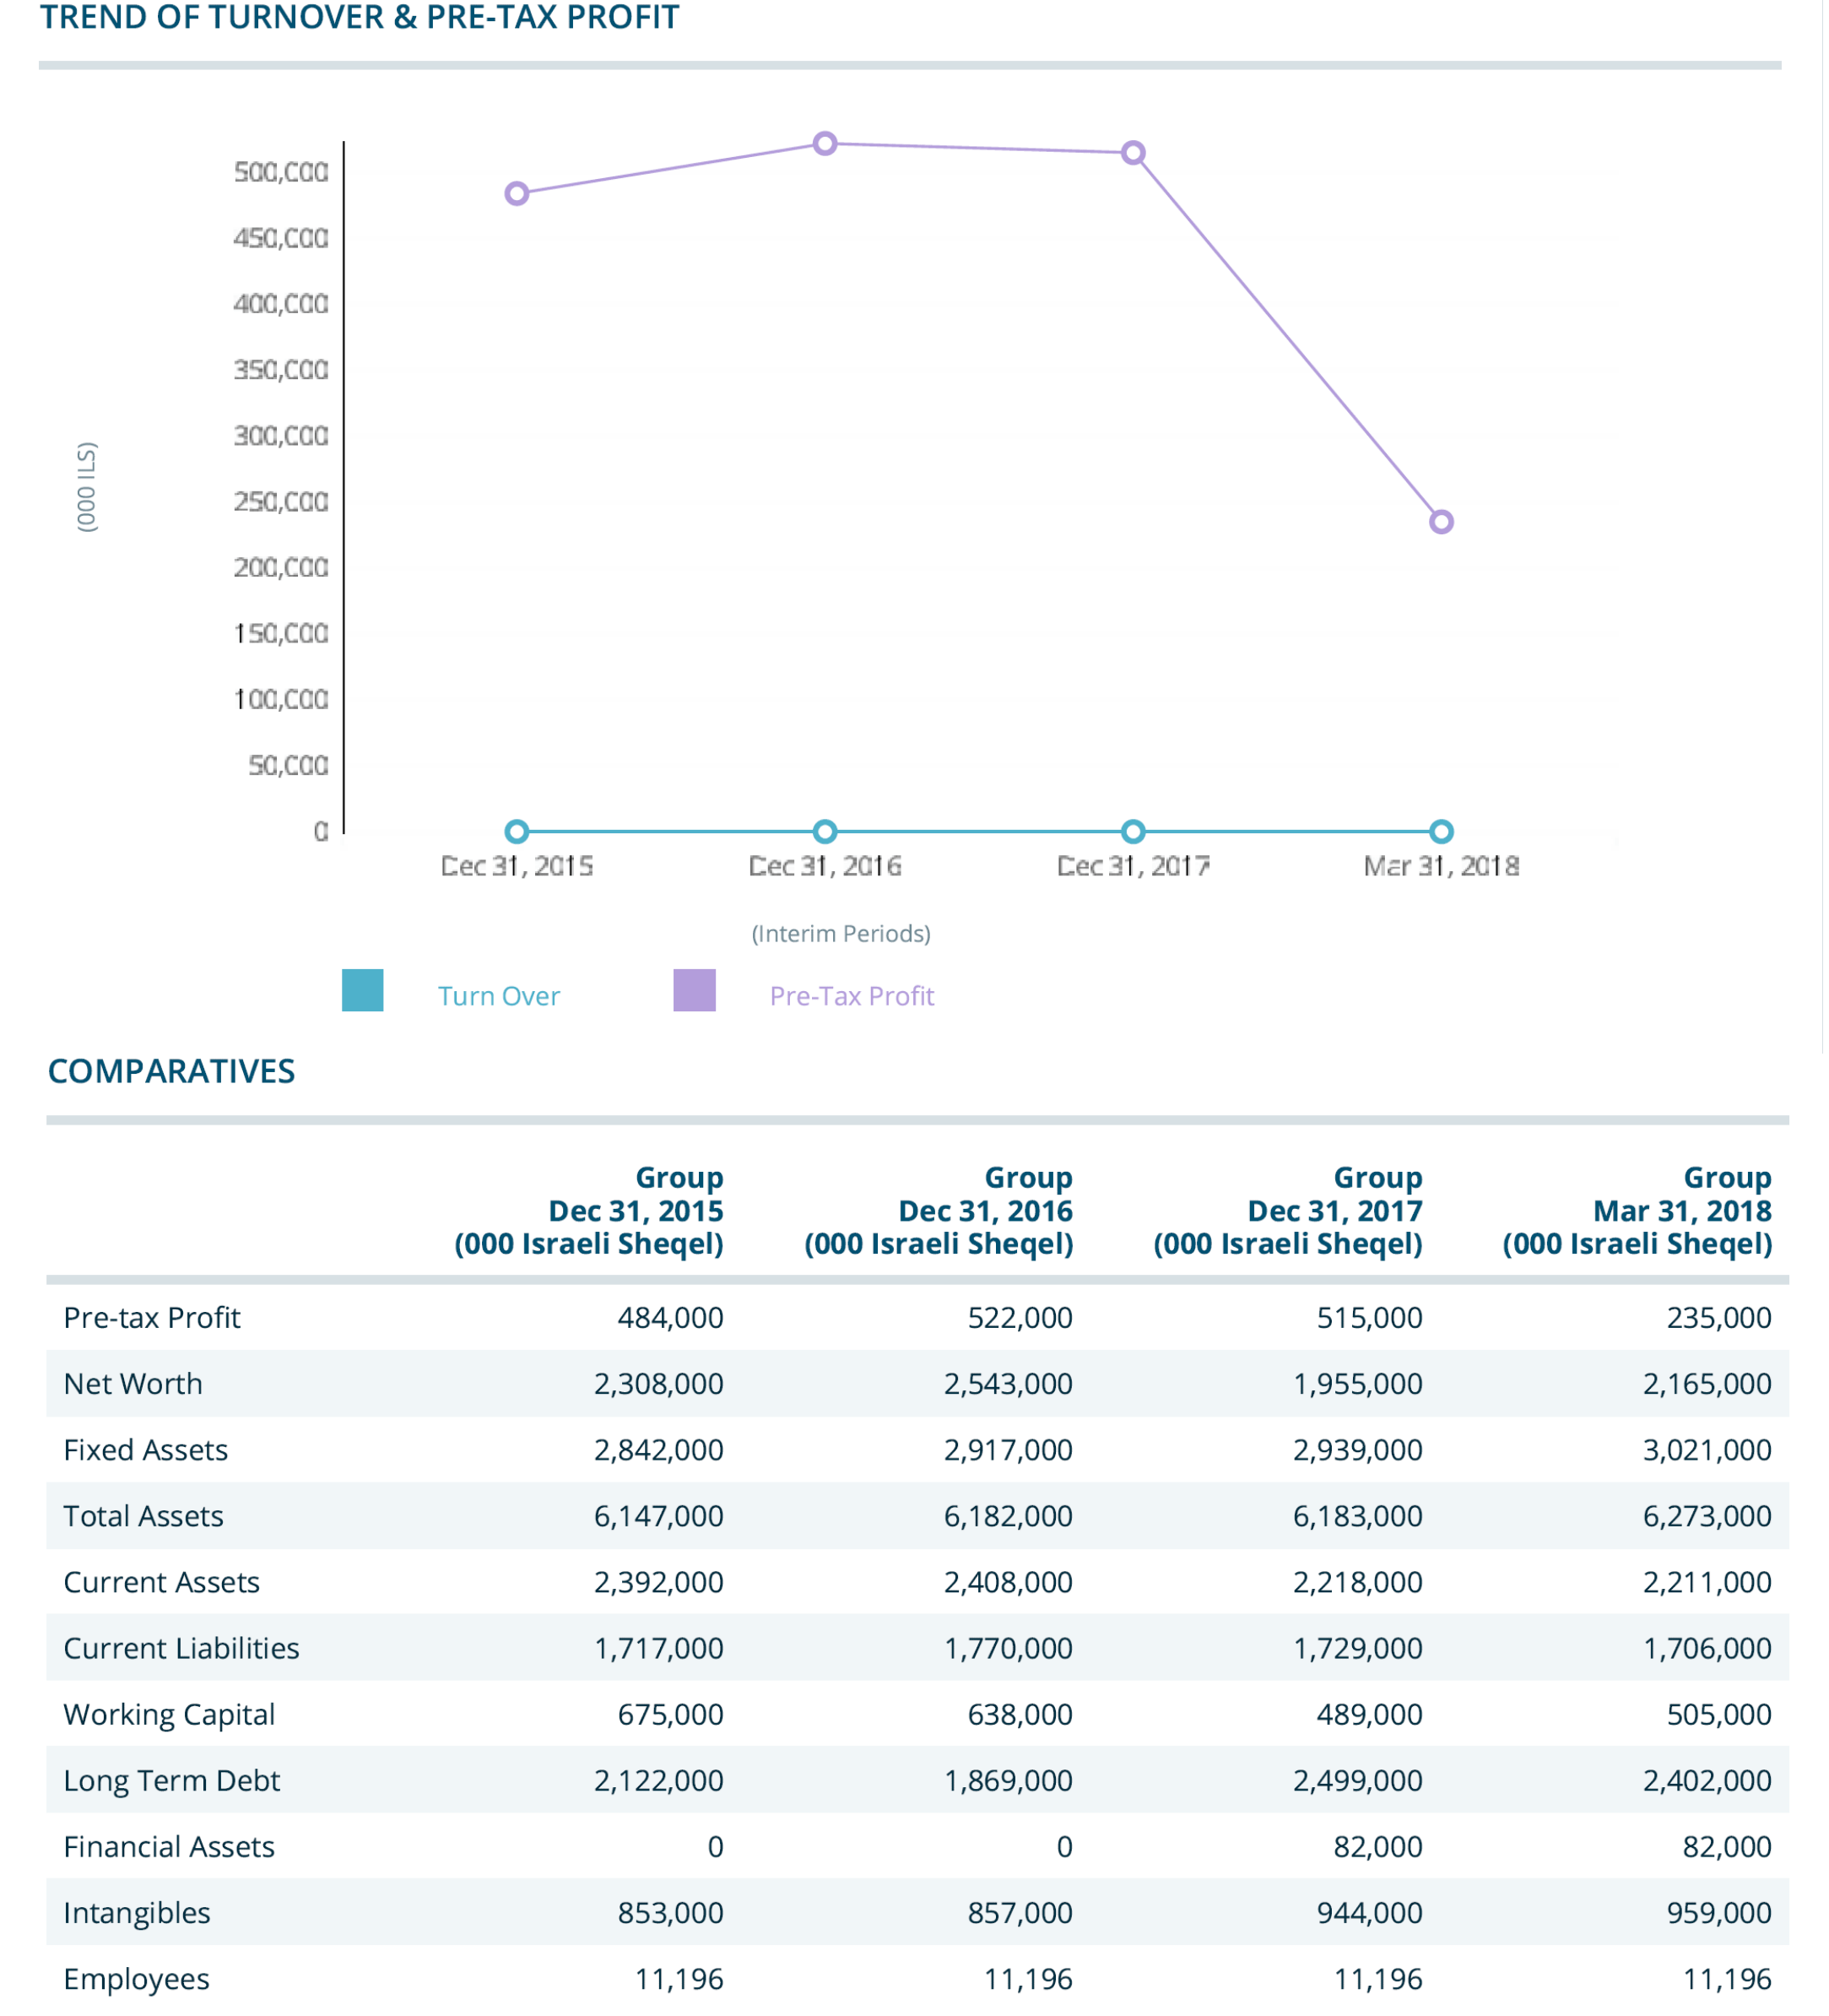Click the 'Mar 31, 2018' x-axis label
The height and width of the screenshot is (2016, 1829).
(x=1441, y=867)
